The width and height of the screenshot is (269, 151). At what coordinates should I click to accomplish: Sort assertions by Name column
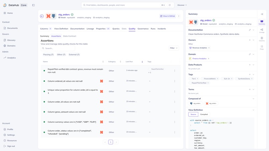(x=103, y=62)
